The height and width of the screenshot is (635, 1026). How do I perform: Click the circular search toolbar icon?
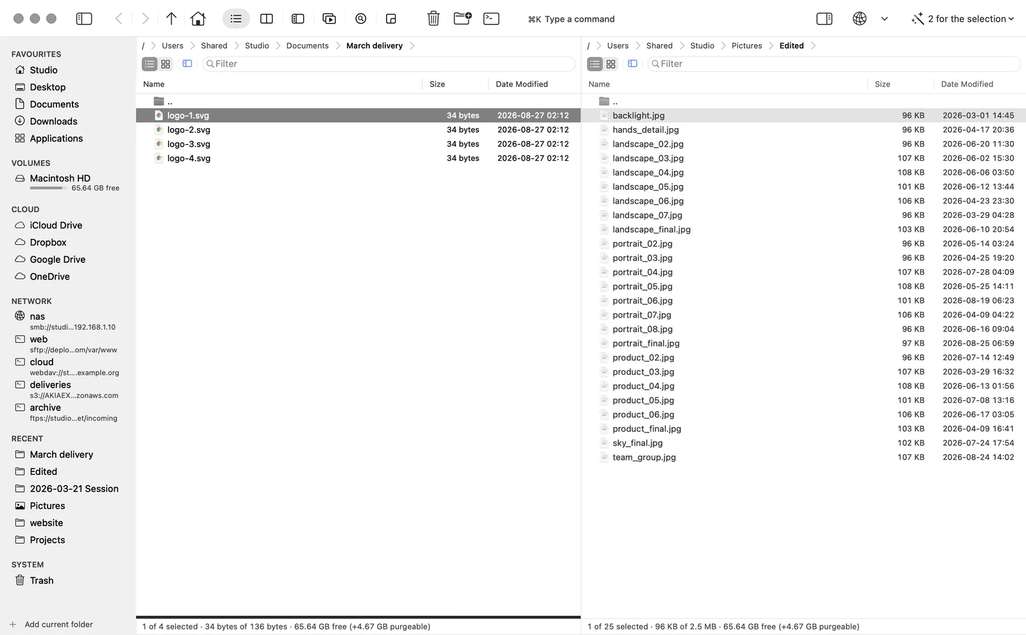(x=361, y=19)
